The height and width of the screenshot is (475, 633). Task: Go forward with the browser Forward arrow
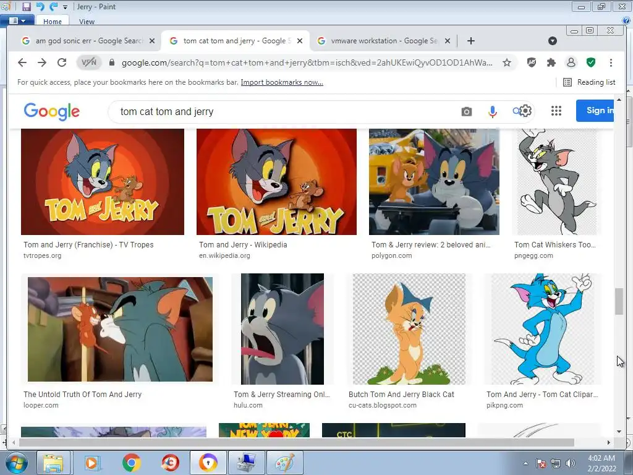pos(42,62)
